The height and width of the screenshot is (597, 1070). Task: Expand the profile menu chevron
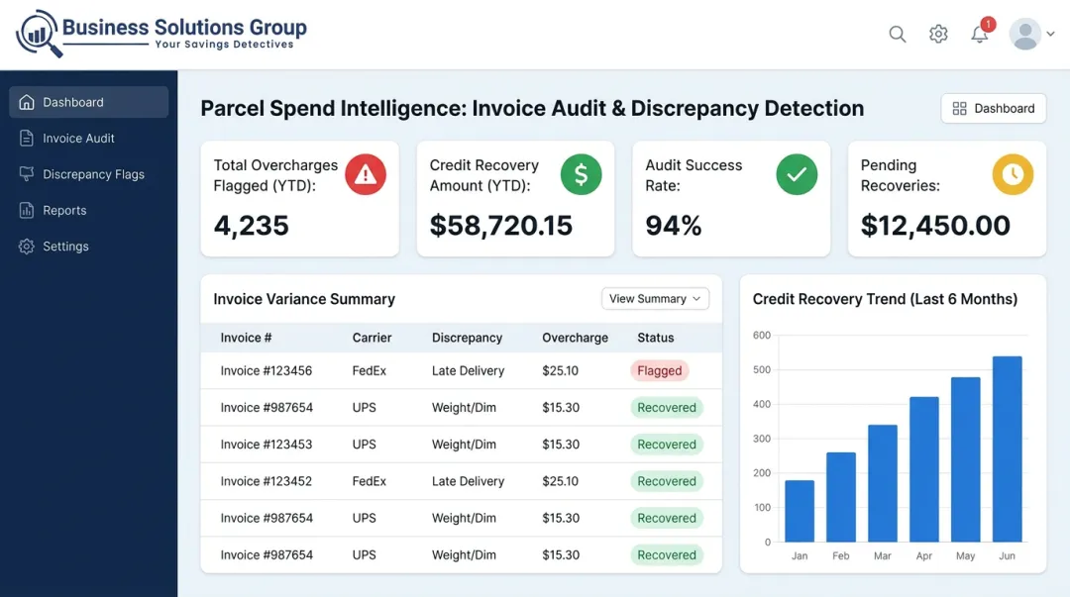(1051, 34)
